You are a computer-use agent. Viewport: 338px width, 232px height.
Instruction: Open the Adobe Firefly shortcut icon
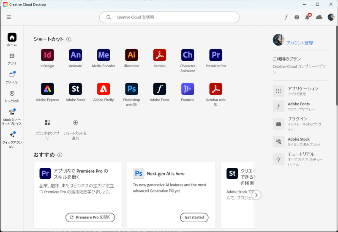click(x=104, y=89)
